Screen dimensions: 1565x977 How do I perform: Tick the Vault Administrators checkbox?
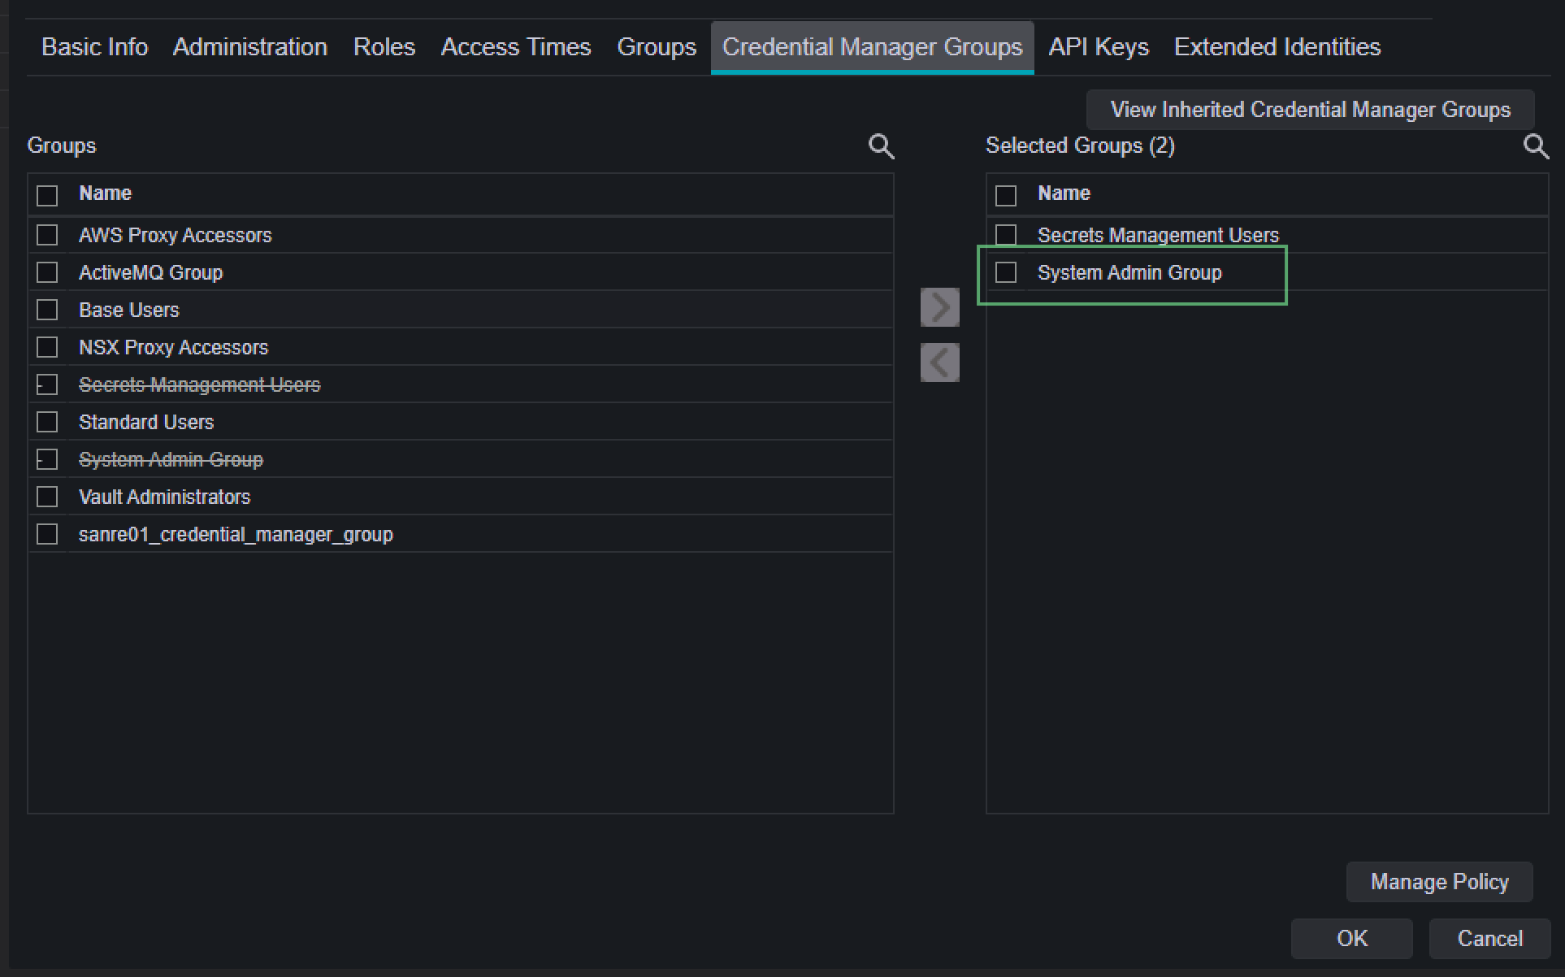48,497
